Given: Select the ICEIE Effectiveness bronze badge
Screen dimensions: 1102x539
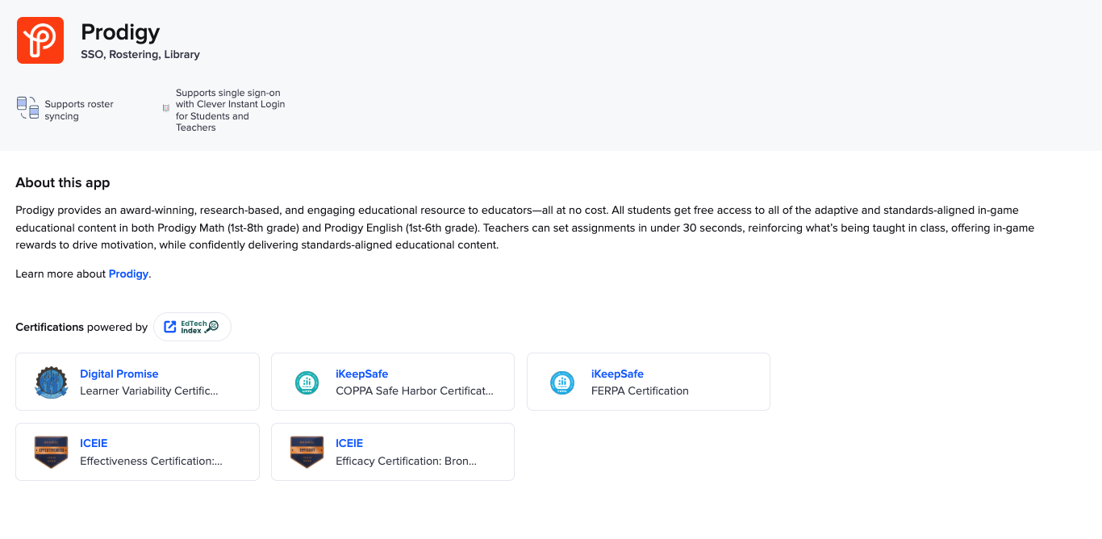Looking at the screenshot, I should point(51,452).
